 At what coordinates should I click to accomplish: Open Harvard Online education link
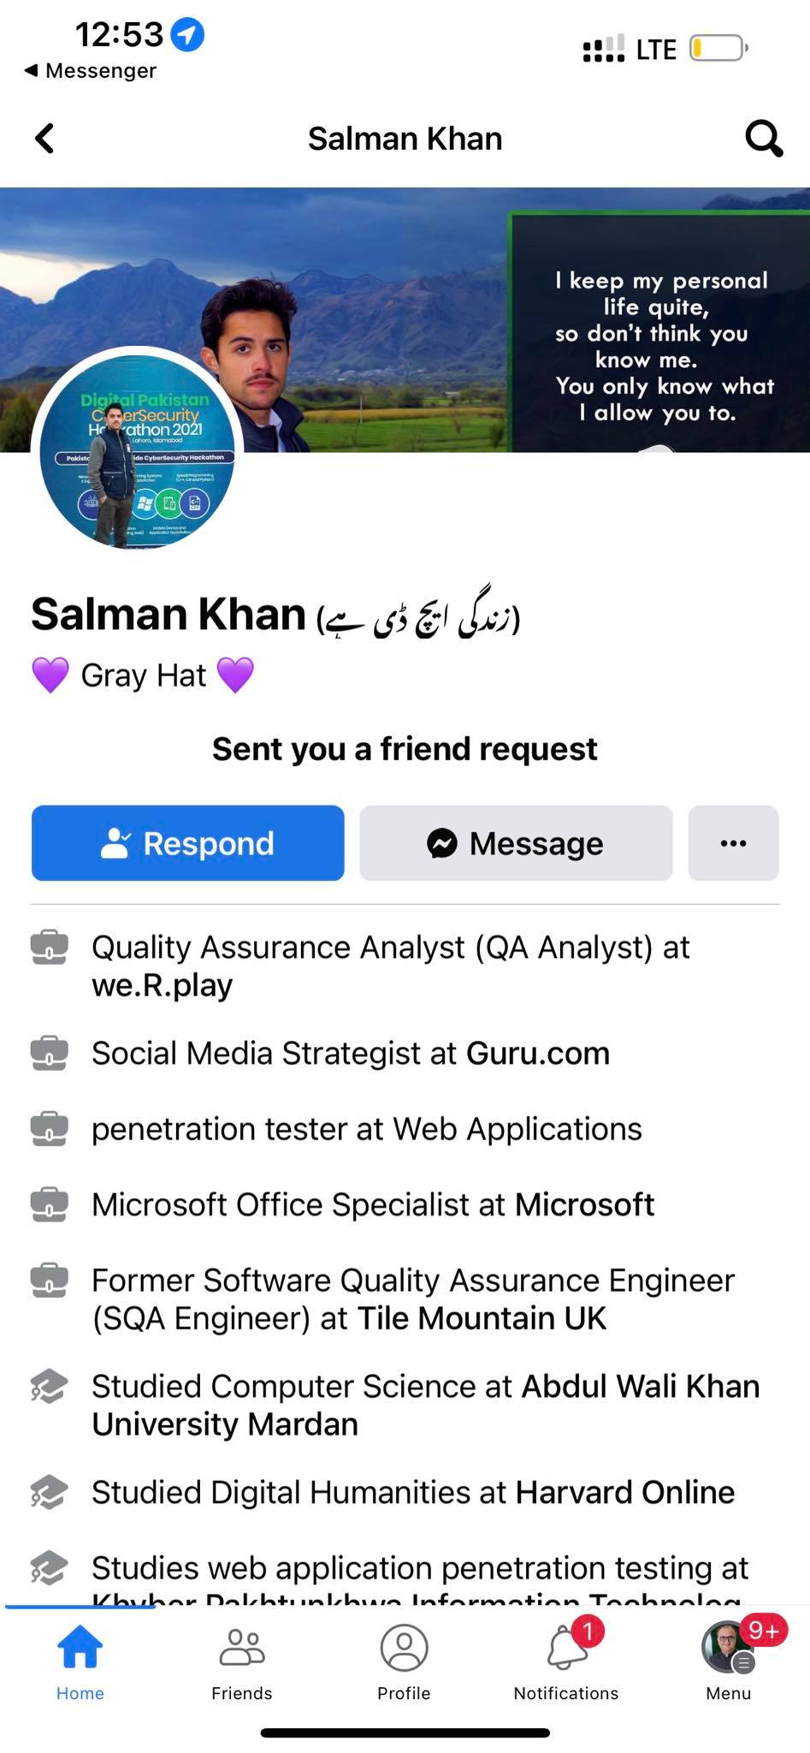click(x=625, y=1492)
